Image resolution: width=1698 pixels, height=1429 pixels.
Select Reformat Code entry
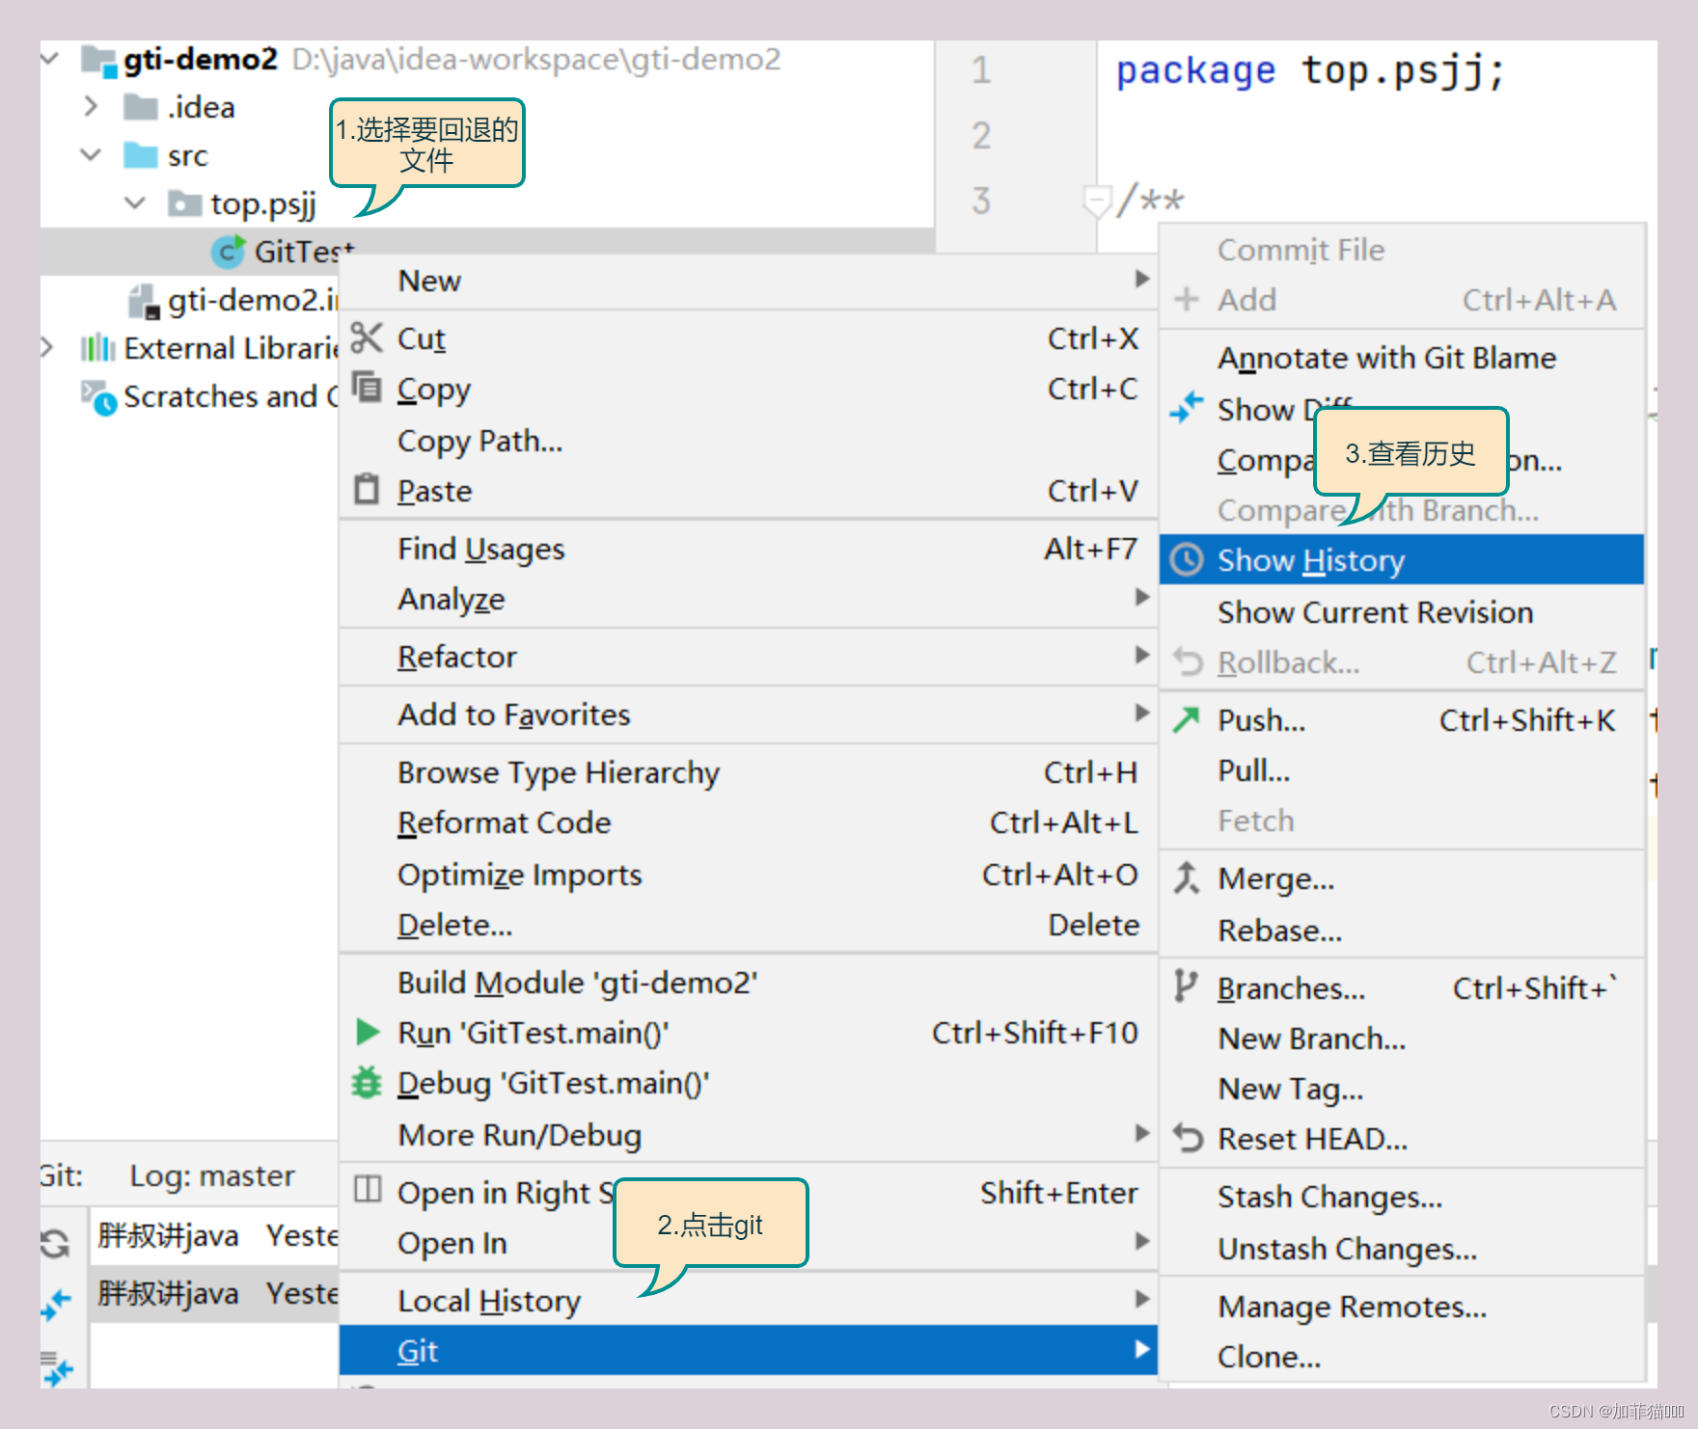(x=748, y=822)
